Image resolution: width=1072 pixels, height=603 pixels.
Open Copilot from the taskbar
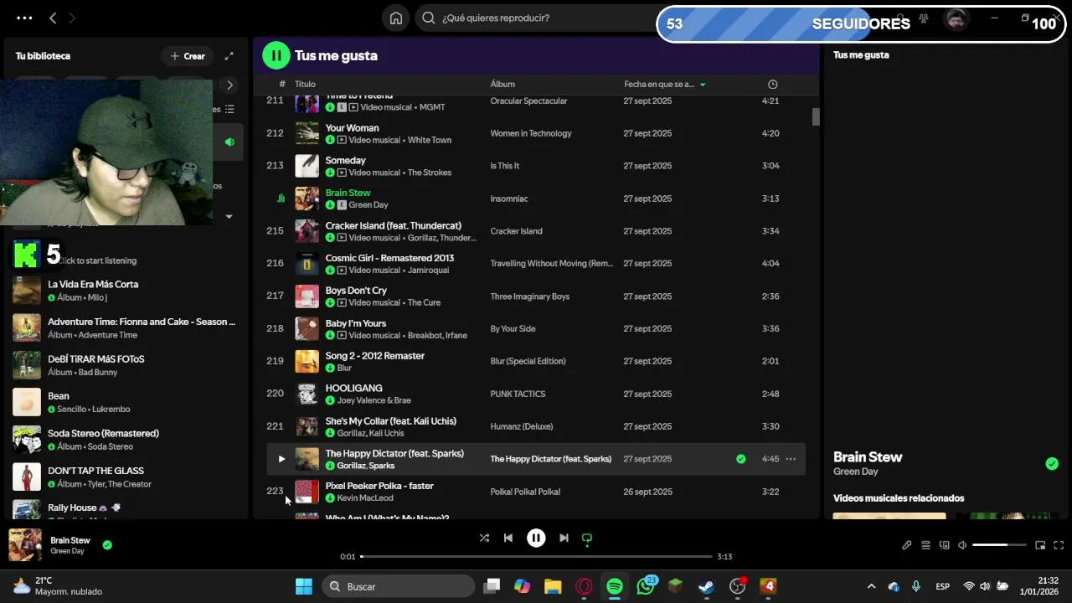click(x=523, y=586)
